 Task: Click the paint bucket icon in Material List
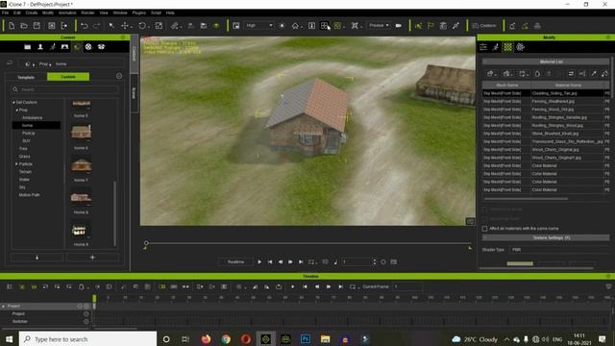tap(604, 73)
